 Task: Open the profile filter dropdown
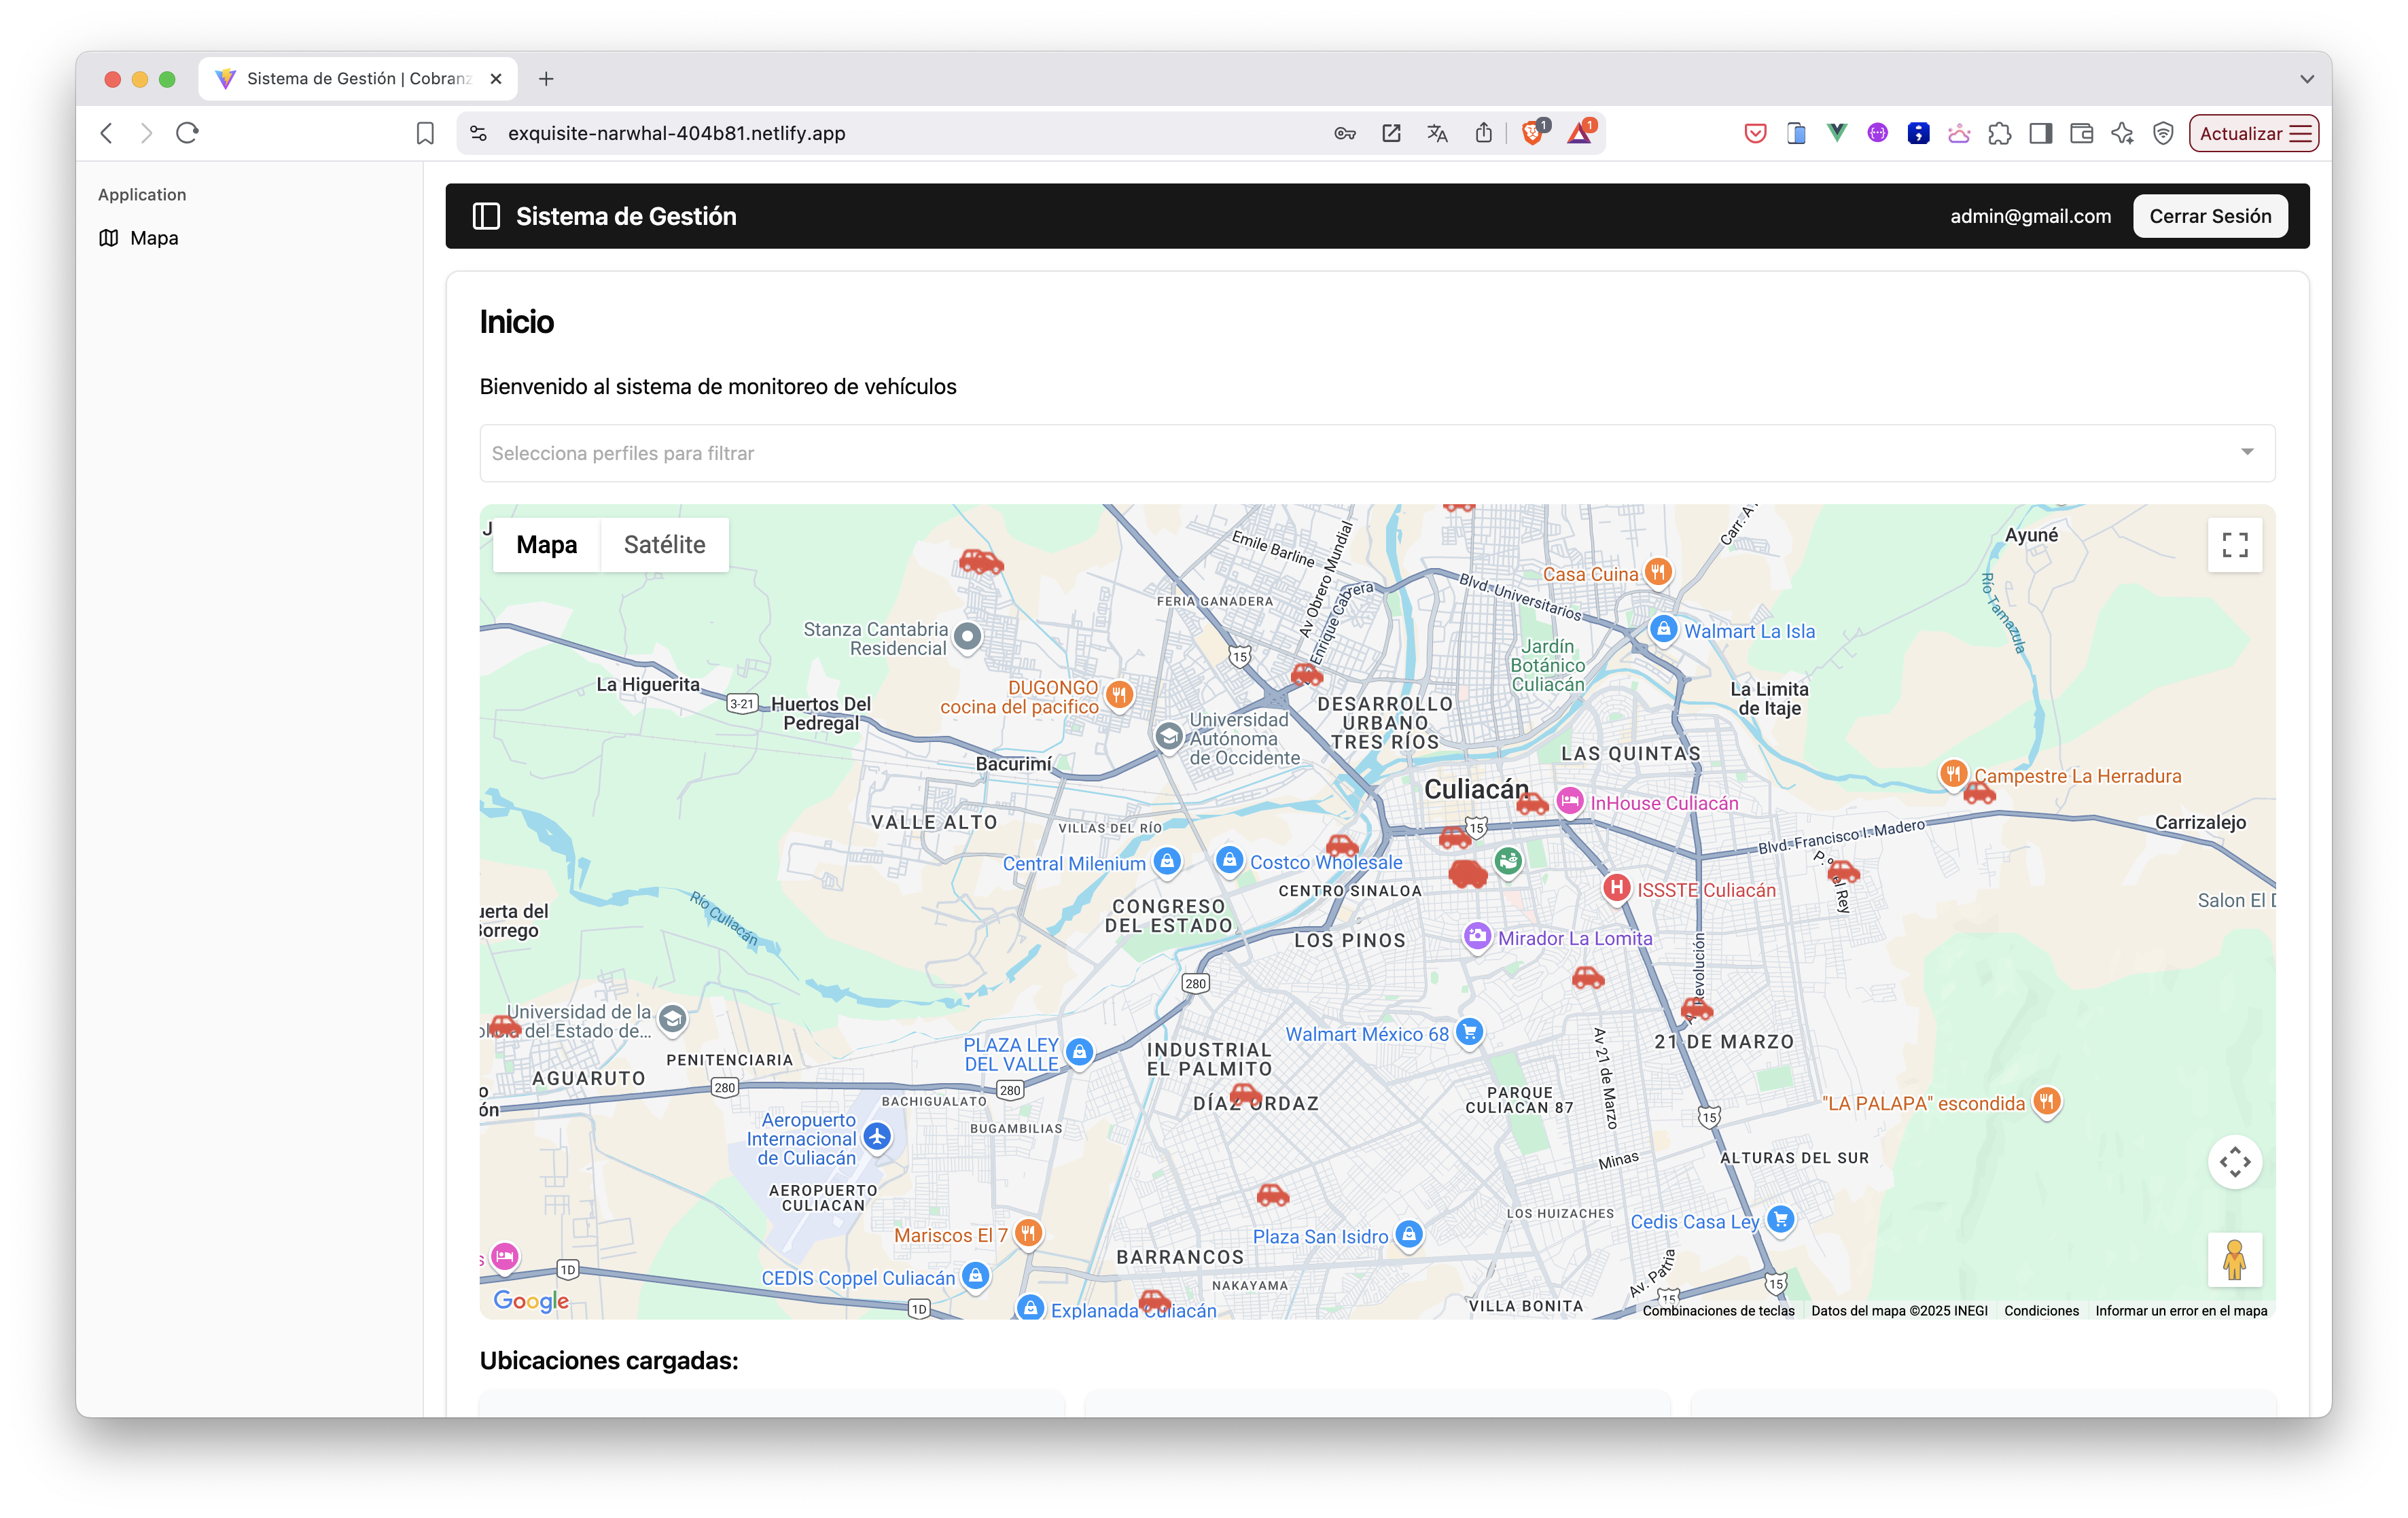pos(1377,453)
